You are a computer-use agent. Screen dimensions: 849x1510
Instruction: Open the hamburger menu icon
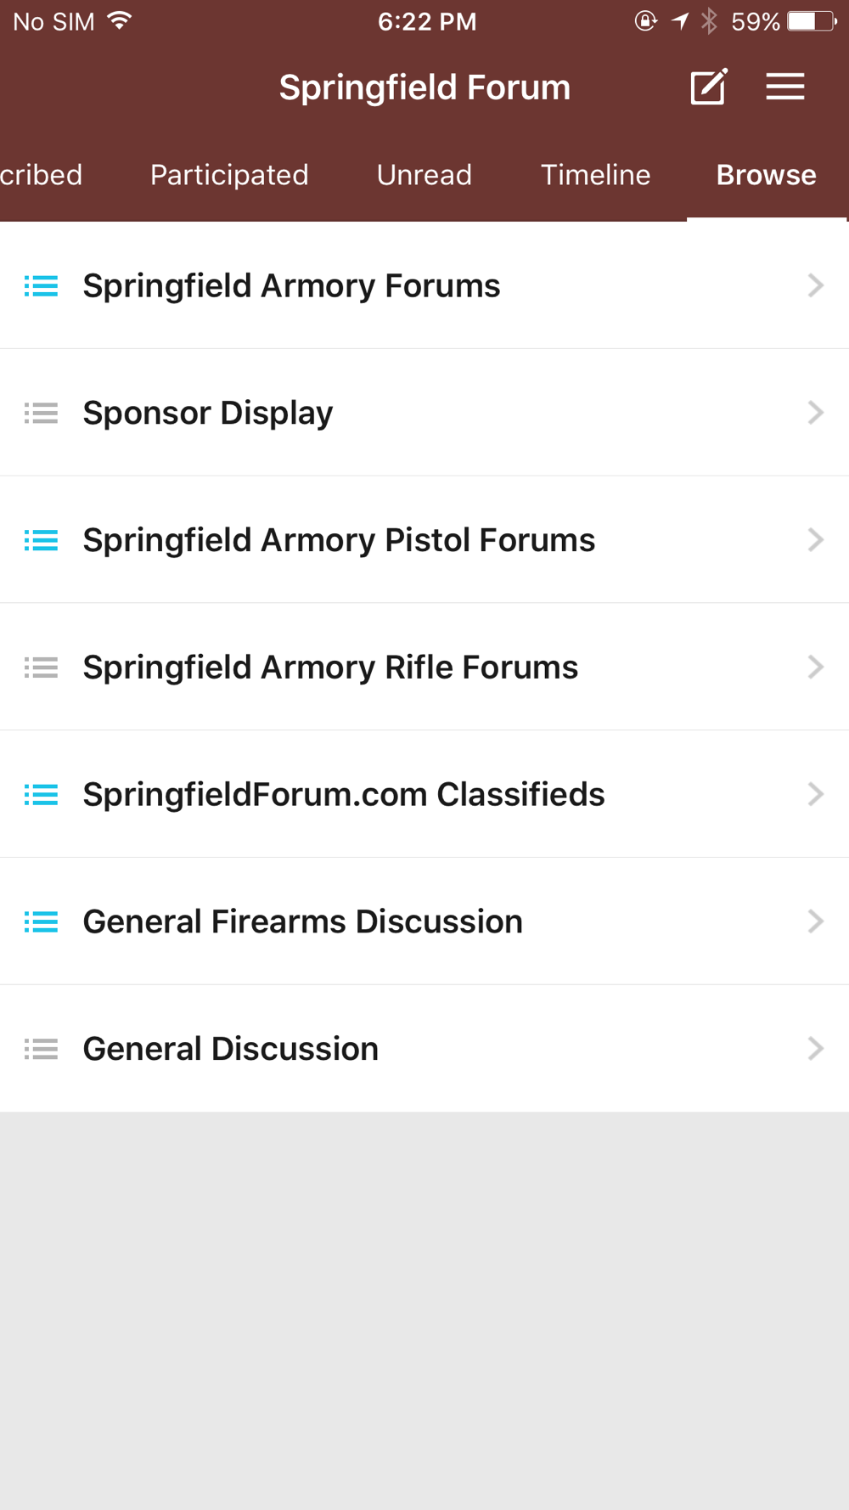click(784, 87)
